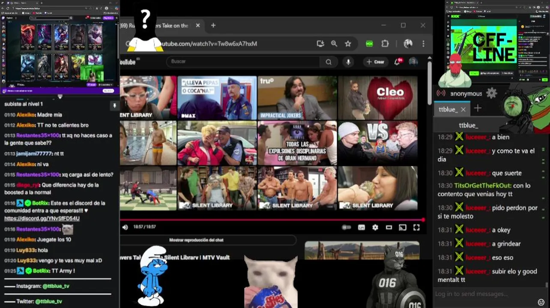550x308 pixels.
Task: Click the install app icon in address bar
Action: (x=320, y=44)
